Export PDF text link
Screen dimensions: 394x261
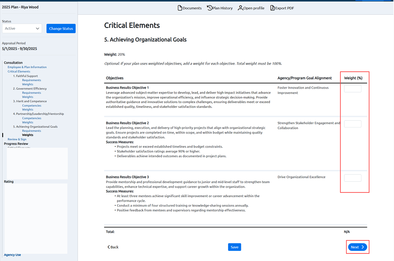pyautogui.click(x=284, y=8)
